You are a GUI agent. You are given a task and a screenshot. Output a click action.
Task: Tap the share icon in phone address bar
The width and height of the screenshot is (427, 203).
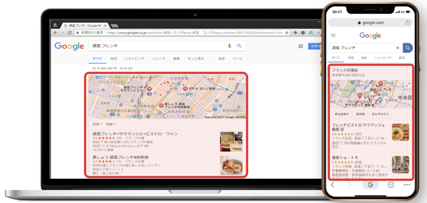click(408, 22)
